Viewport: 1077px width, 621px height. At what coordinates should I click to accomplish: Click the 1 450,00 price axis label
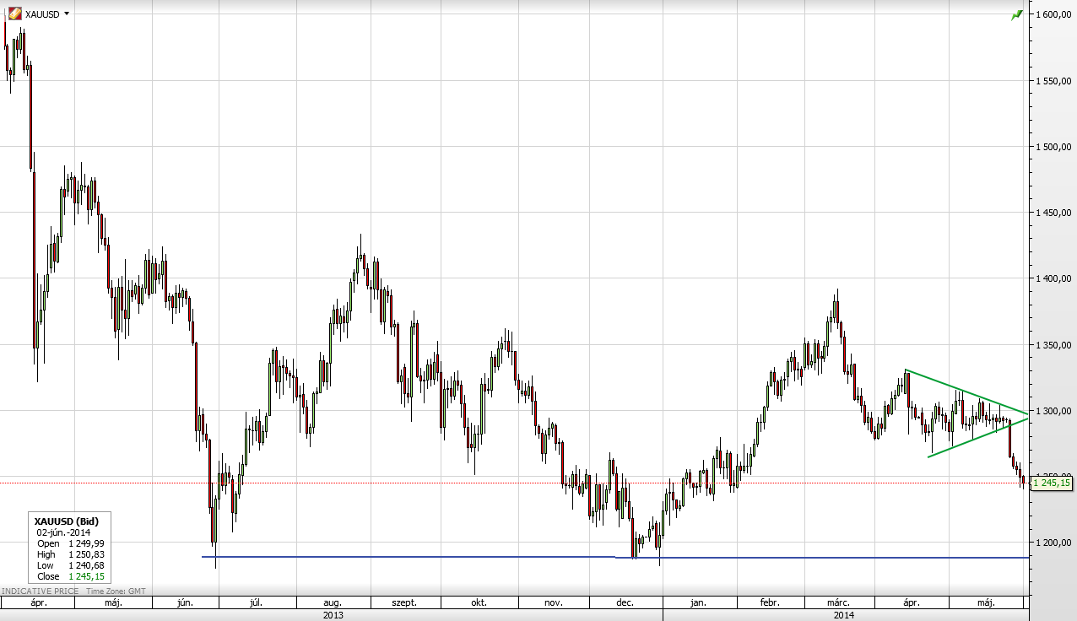1055,212
